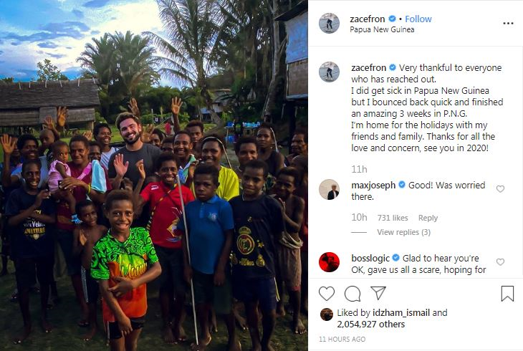Screen dimensions: 523x351
Task: Click zacefron avatar beside the caption
Action: (330, 72)
